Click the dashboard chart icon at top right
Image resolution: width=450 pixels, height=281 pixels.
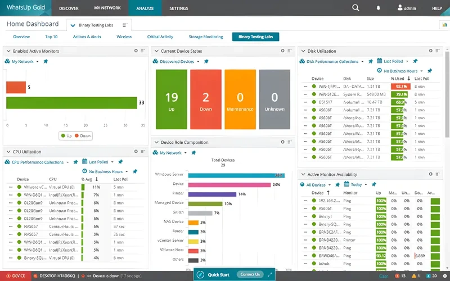pos(444,25)
